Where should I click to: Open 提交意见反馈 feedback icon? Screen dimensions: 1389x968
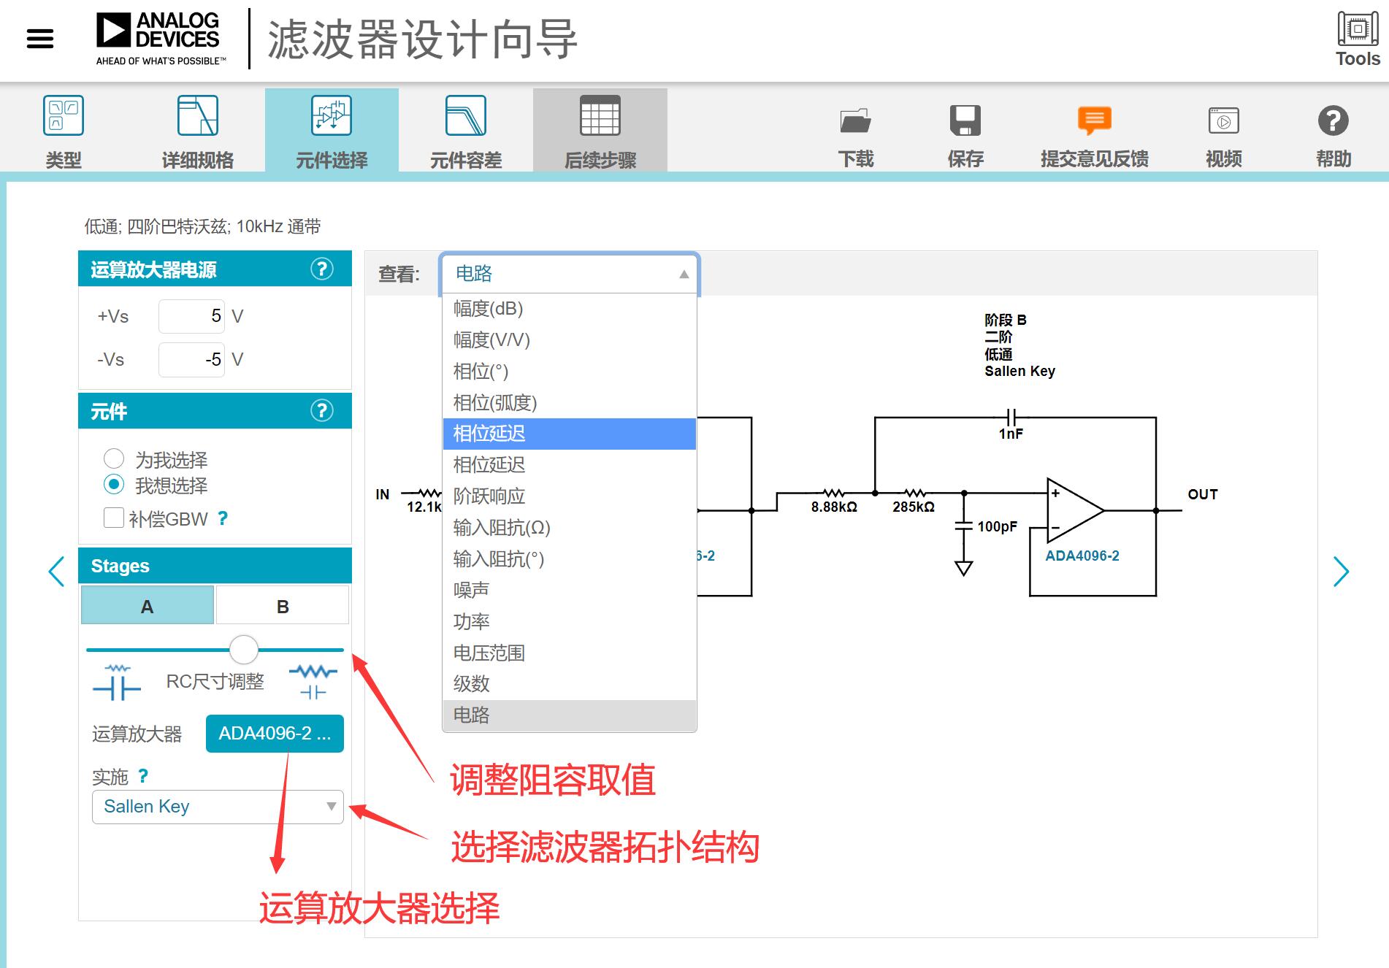point(1093,121)
